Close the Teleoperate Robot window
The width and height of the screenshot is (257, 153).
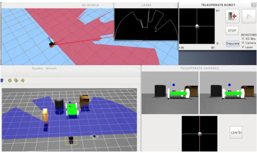coord(254,5)
